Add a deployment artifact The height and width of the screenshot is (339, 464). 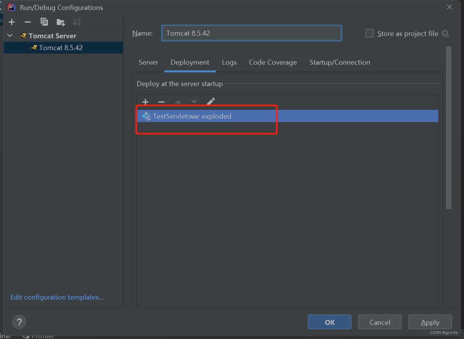(x=145, y=102)
